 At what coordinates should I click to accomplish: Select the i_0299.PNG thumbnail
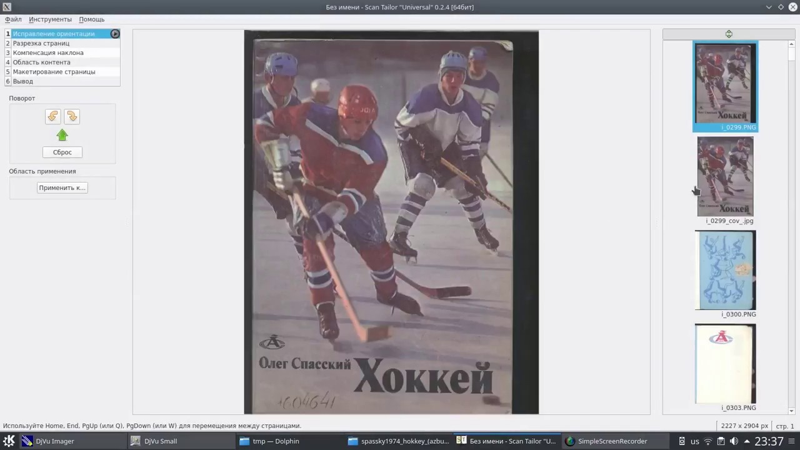pyautogui.click(x=725, y=86)
